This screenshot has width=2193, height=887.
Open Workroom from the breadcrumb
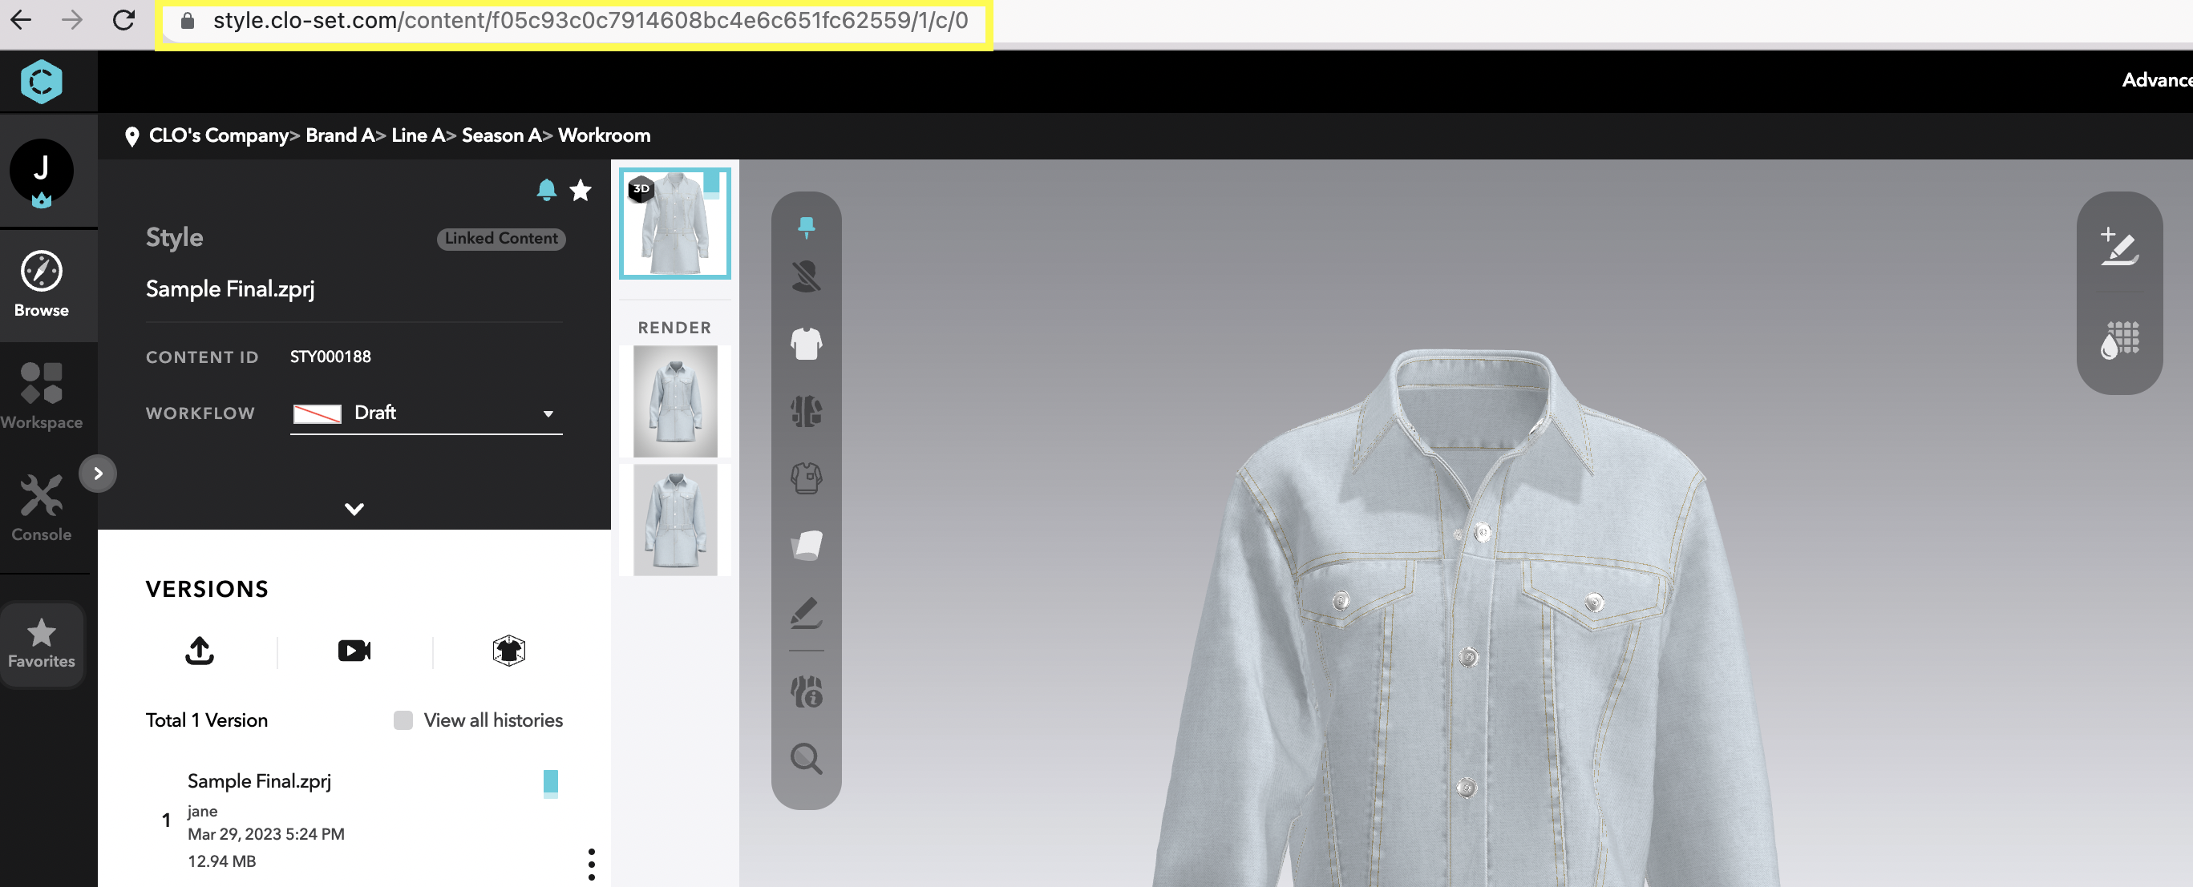tap(604, 135)
